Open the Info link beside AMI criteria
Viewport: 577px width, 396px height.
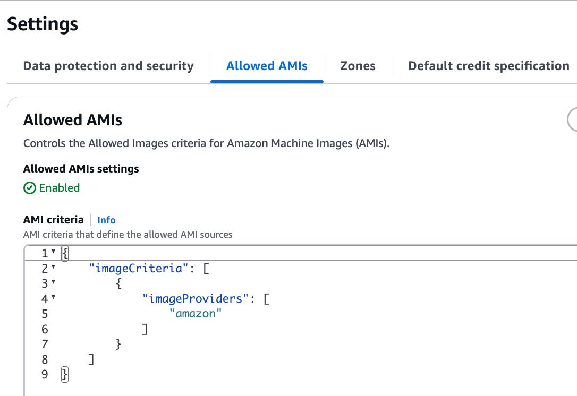pyautogui.click(x=106, y=220)
